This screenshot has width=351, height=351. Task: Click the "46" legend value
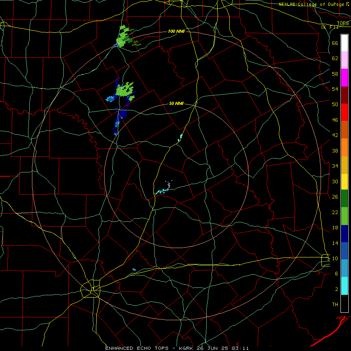click(x=335, y=120)
